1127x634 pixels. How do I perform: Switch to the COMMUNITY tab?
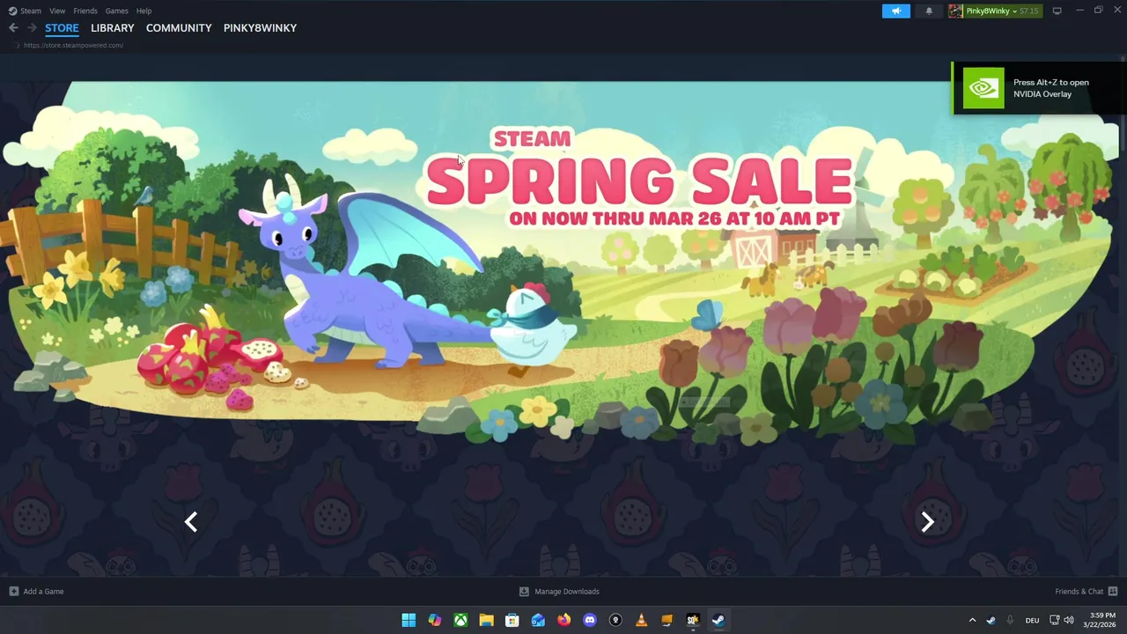coord(179,28)
